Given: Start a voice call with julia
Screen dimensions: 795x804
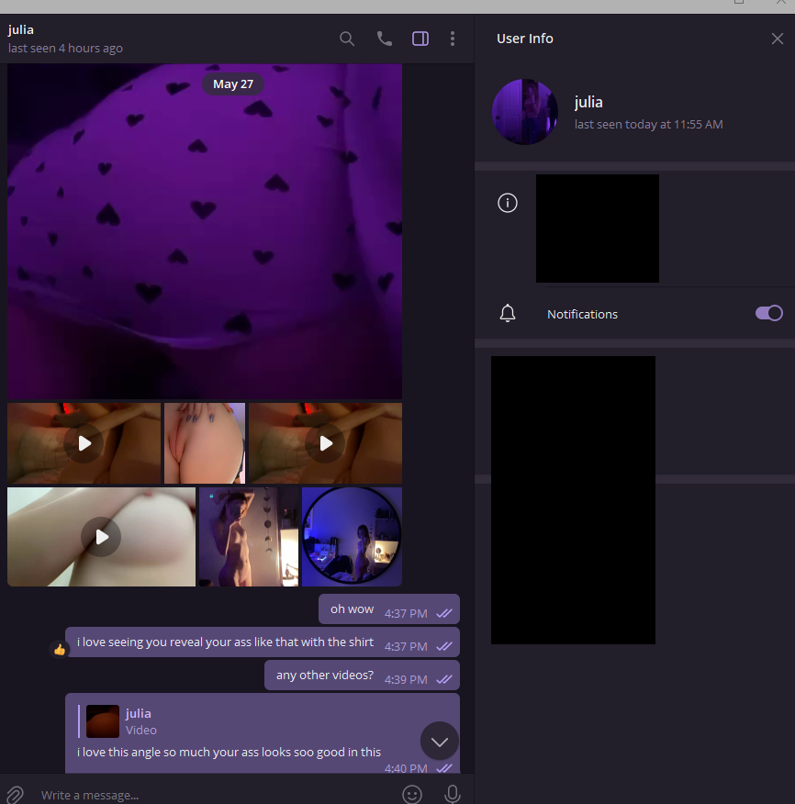Looking at the screenshot, I should pos(384,39).
